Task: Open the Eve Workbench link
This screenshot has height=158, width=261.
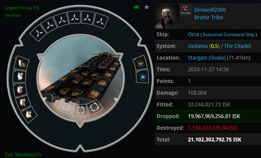Action: tap(23, 155)
